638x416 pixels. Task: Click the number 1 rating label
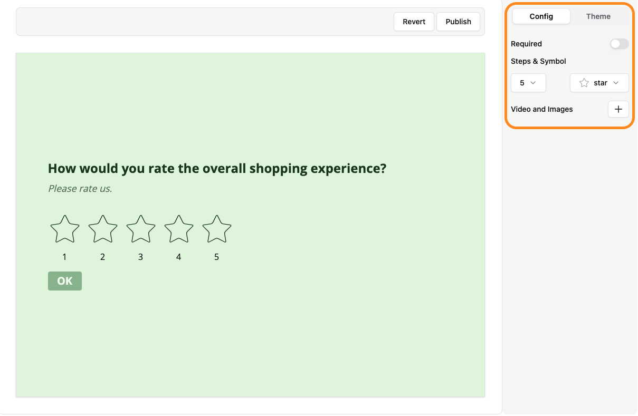64,257
